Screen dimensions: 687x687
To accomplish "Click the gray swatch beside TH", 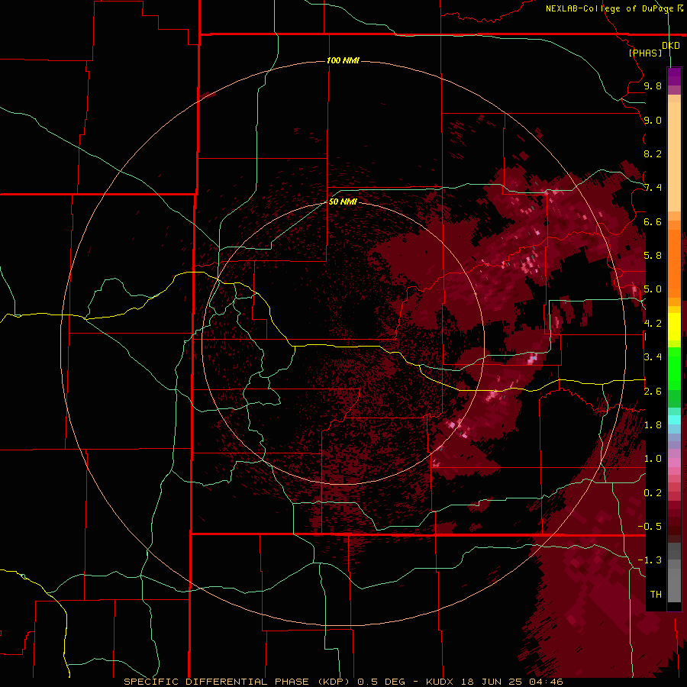I will [x=674, y=587].
